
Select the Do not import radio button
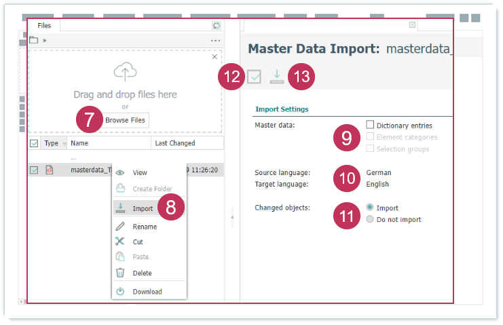pyautogui.click(x=370, y=219)
